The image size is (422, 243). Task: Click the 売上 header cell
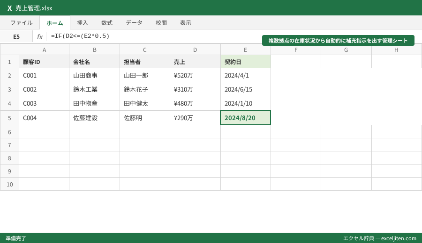point(195,62)
